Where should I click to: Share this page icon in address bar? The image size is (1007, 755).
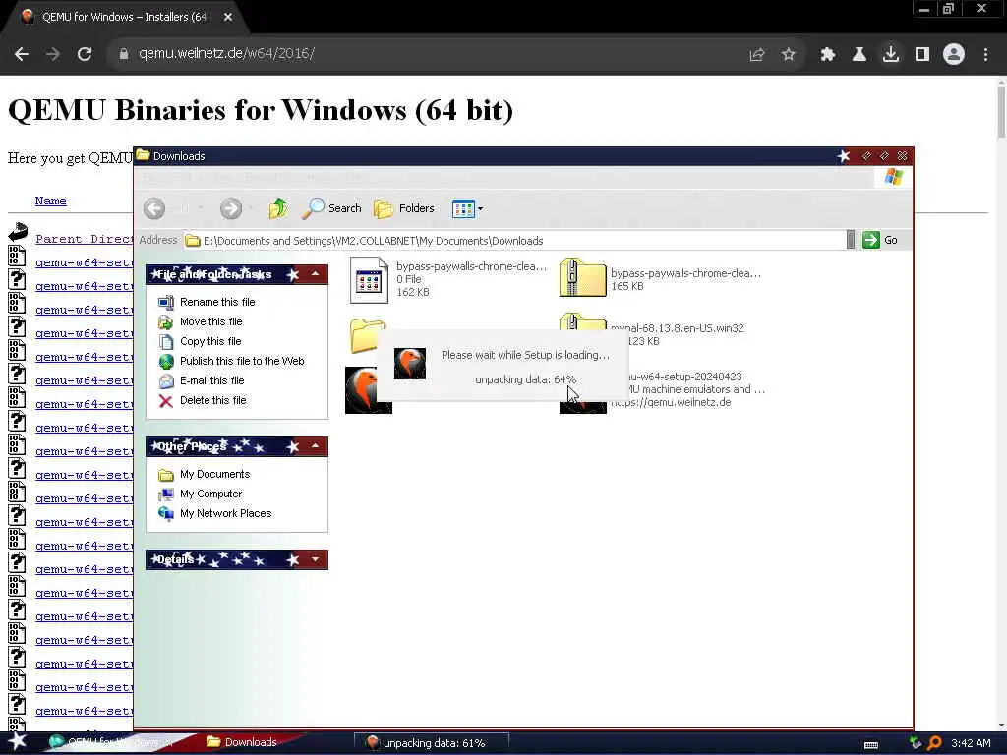[757, 55]
